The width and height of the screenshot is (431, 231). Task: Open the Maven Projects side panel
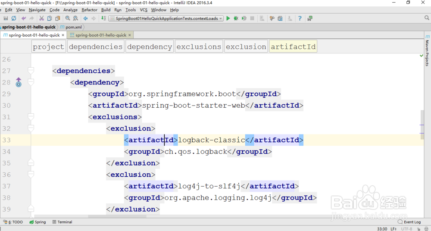coord(427,50)
